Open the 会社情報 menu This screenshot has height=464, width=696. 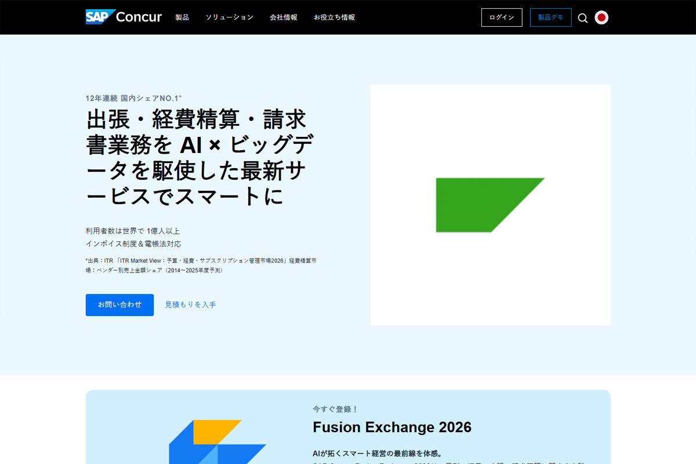point(284,17)
